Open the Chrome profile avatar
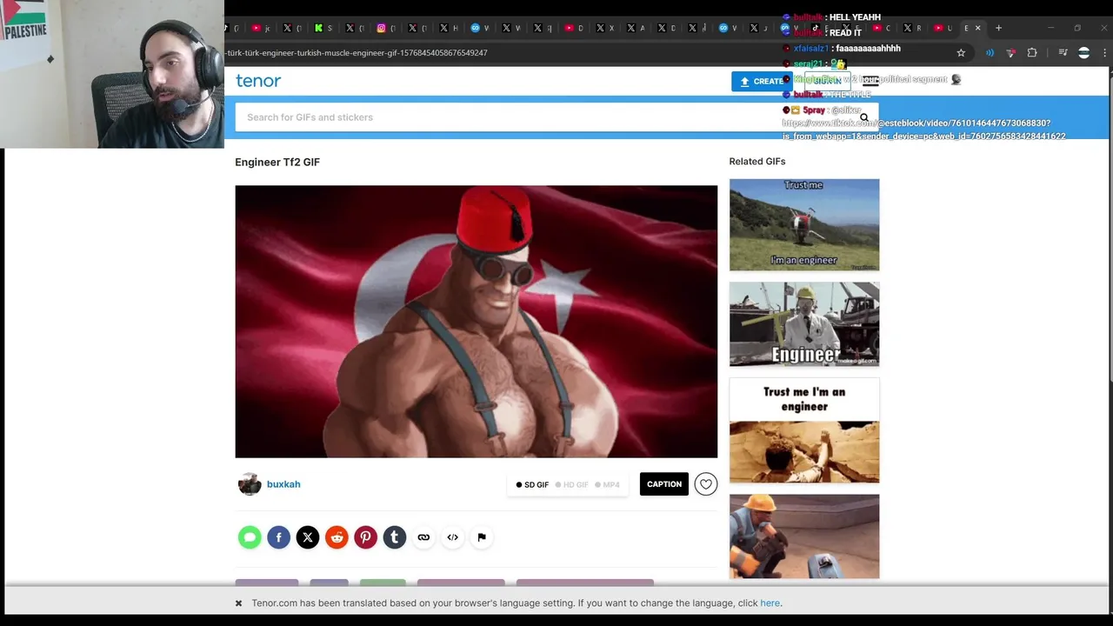Image resolution: width=1113 pixels, height=626 pixels. point(1083,53)
